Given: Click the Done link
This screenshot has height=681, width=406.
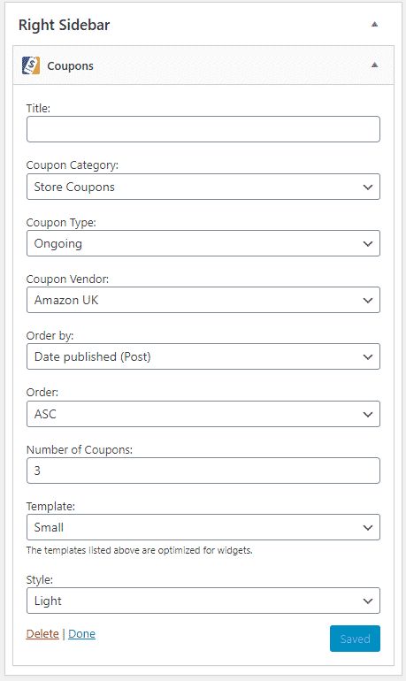Looking at the screenshot, I should 81,633.
